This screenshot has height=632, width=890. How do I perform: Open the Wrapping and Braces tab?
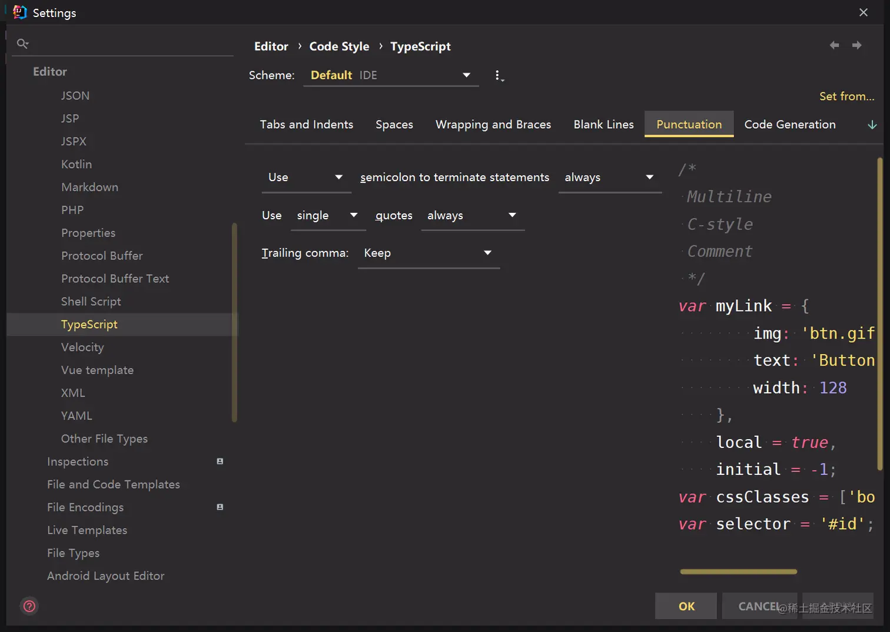click(x=493, y=125)
